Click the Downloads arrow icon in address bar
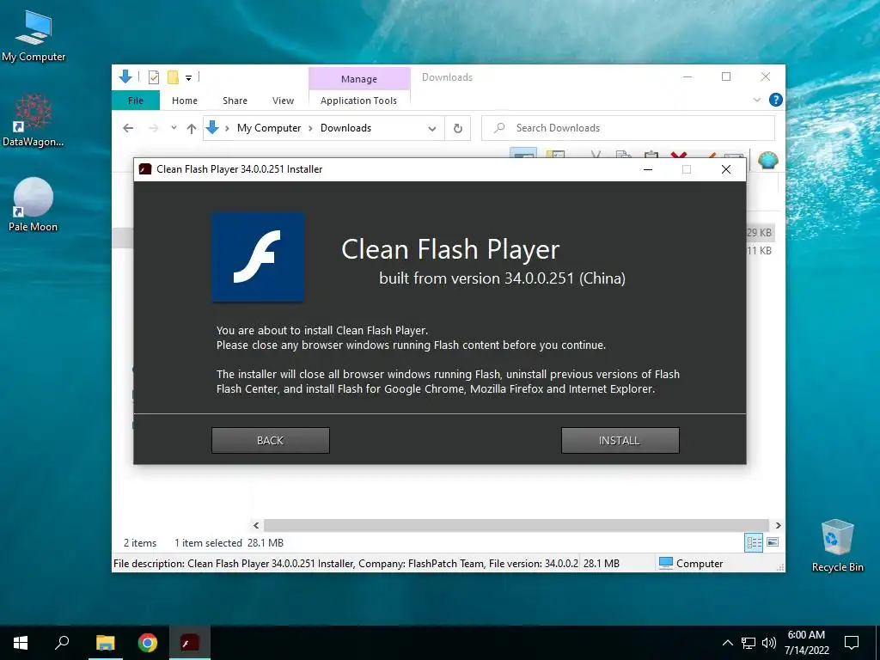This screenshot has height=660, width=880. (x=212, y=127)
